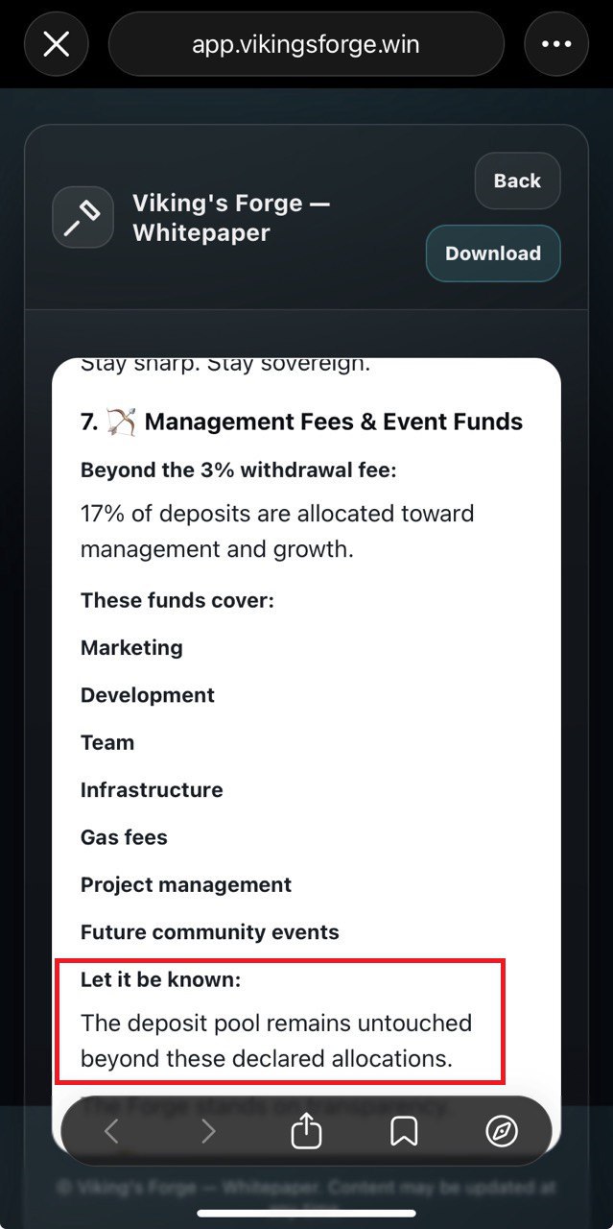Click the bow and arrow emoji icon

(122, 422)
